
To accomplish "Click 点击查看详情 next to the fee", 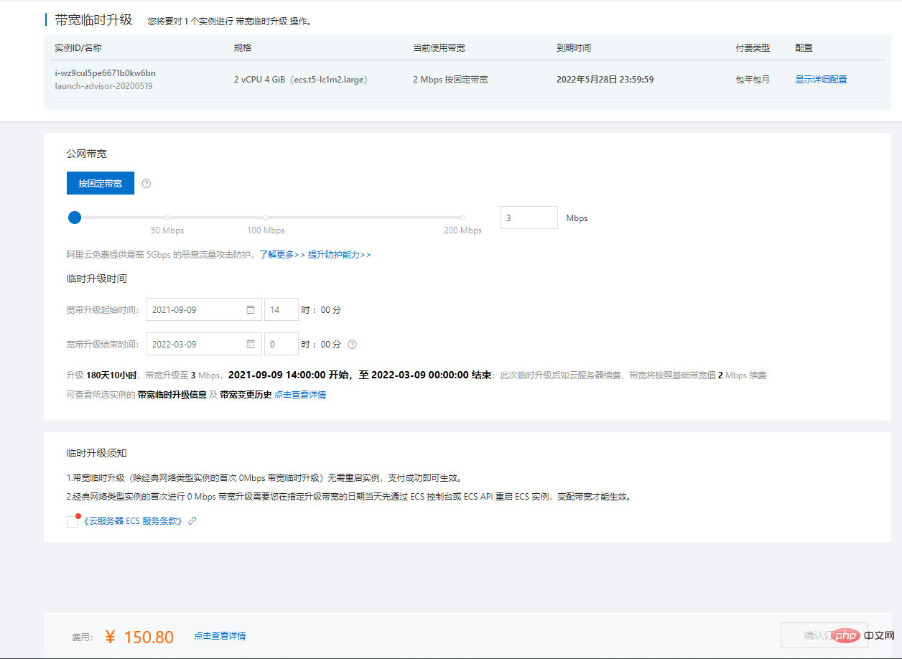I will click(x=220, y=636).
